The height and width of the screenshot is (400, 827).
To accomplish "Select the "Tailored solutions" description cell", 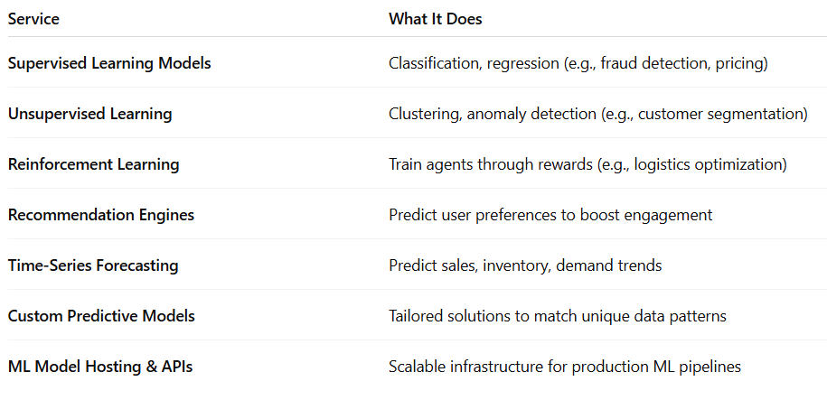I will click(x=558, y=316).
